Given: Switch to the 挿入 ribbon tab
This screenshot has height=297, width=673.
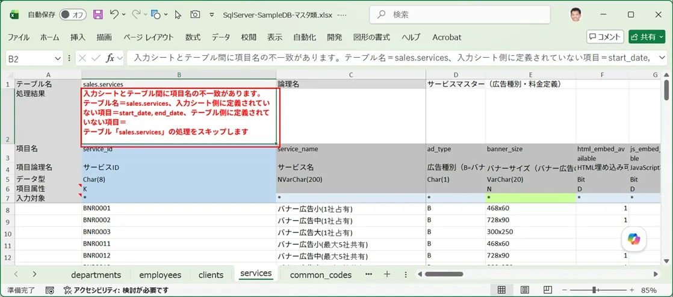Looking at the screenshot, I should tap(78, 37).
